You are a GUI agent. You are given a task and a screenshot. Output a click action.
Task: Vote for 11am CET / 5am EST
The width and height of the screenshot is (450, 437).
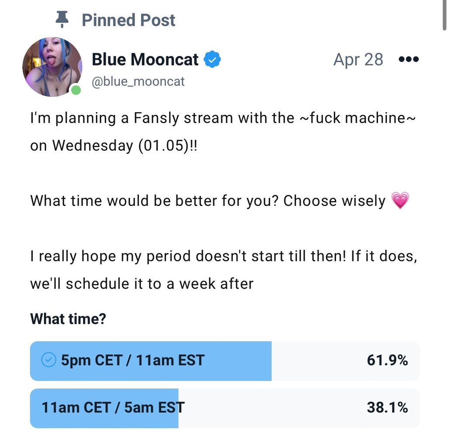coord(113,408)
